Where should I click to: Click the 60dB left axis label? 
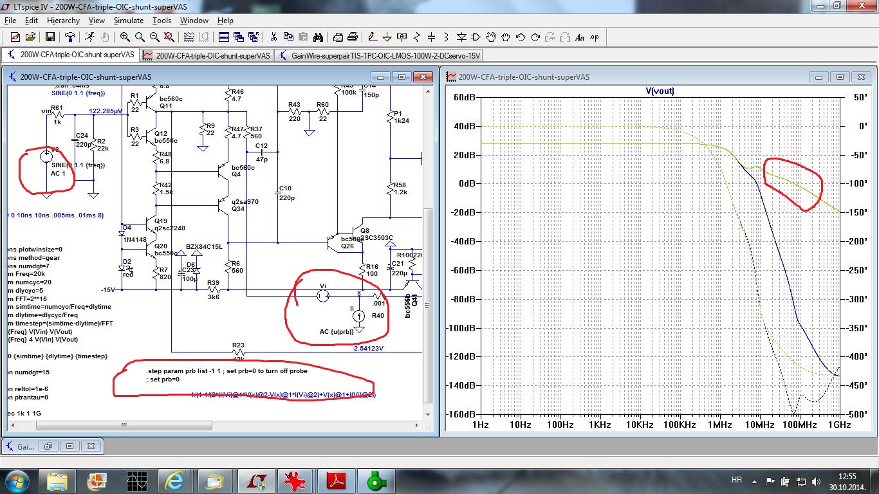point(463,97)
